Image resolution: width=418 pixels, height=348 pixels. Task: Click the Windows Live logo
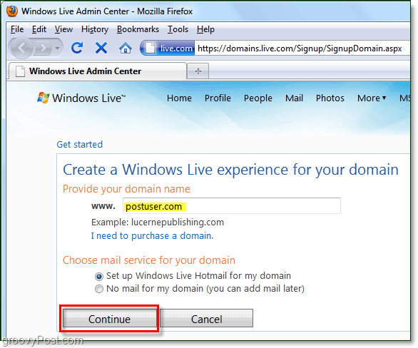pos(81,98)
